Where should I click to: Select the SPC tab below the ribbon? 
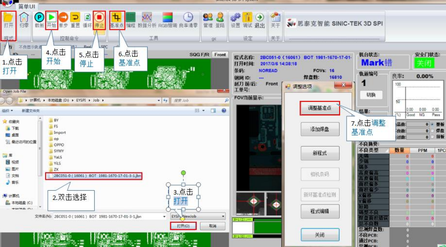[x=104, y=47]
